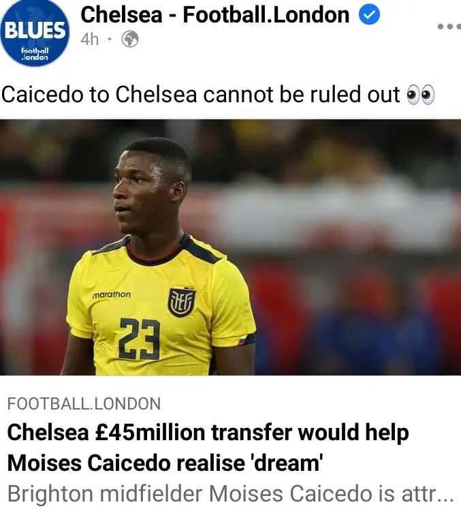Click the globe public visibility icon

click(130, 40)
